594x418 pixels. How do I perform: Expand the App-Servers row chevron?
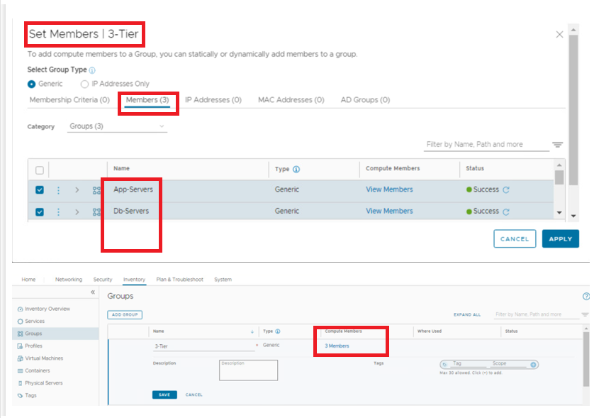click(77, 190)
